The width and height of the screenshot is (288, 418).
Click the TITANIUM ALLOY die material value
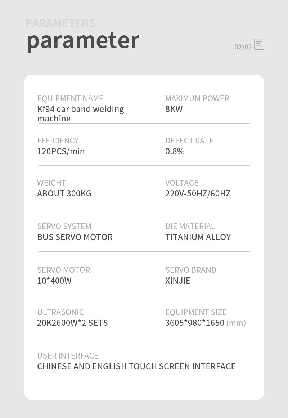pos(198,237)
